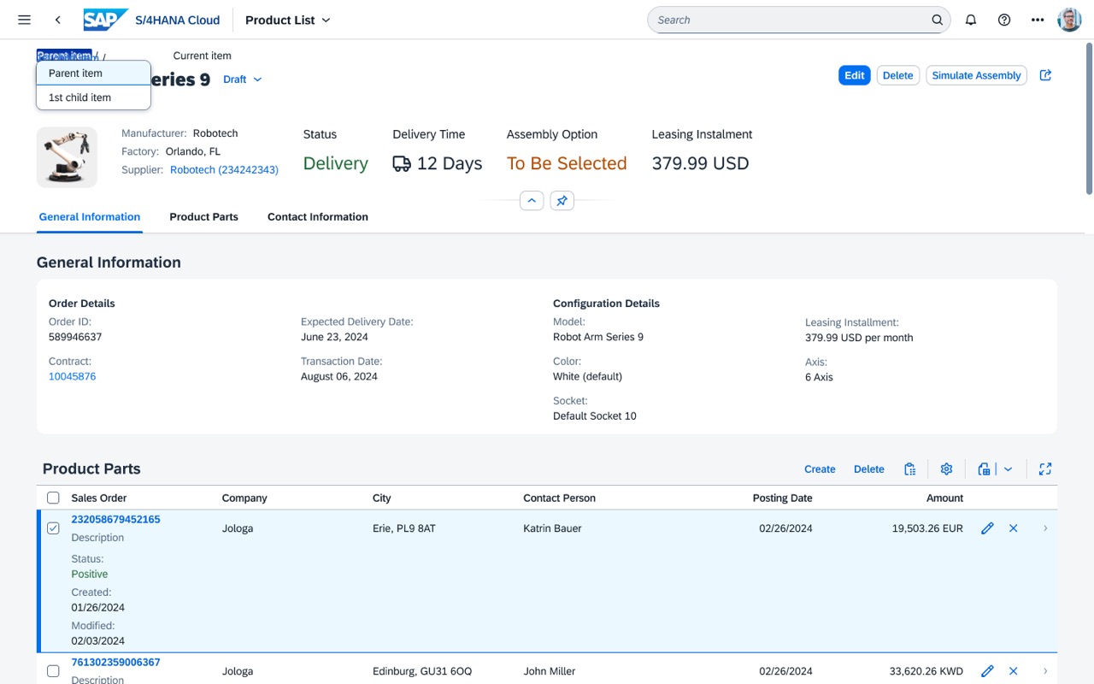Open the export options dropdown arrow
1094x684 pixels.
pos(1009,469)
